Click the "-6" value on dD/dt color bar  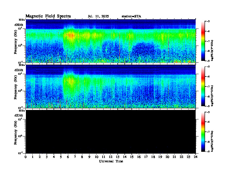208,76
